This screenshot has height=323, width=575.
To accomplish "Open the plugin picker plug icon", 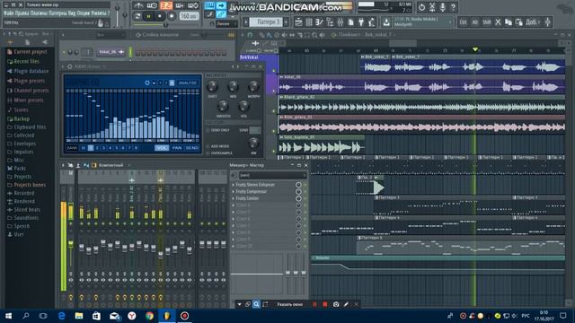I will (x=361, y=22).
